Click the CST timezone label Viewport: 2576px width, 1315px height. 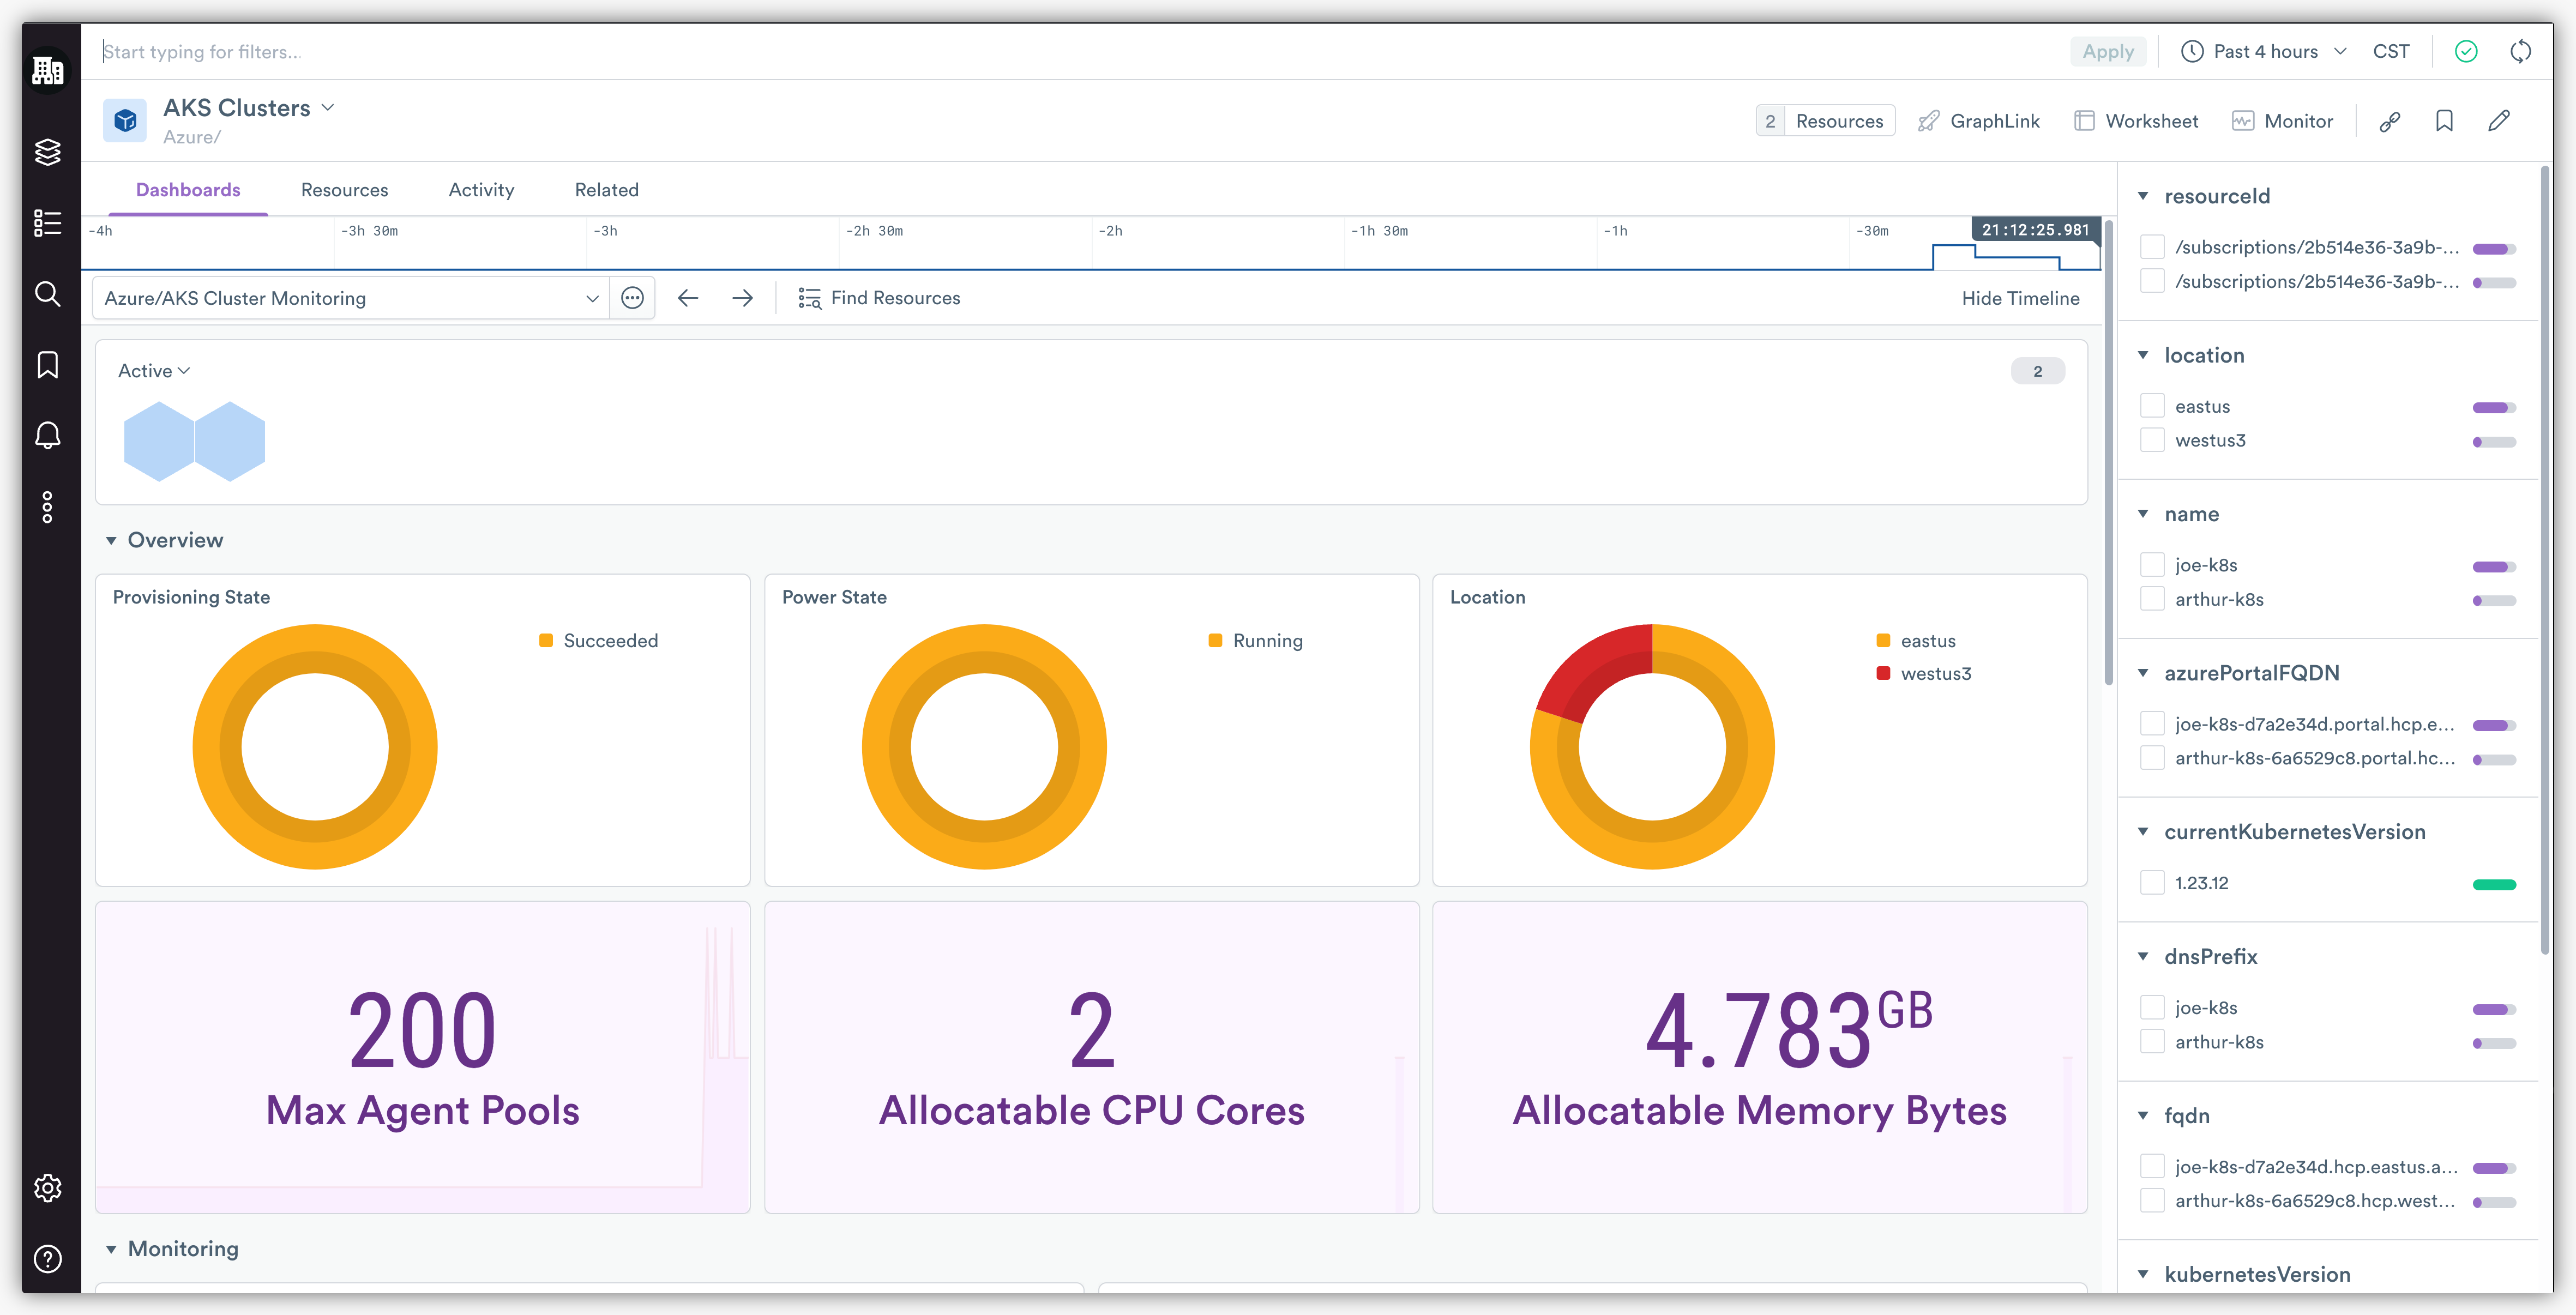(2391, 51)
